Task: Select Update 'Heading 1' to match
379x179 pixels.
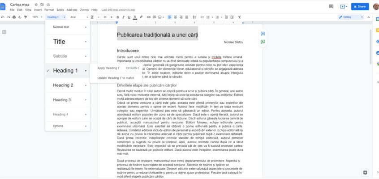Action: (116, 78)
